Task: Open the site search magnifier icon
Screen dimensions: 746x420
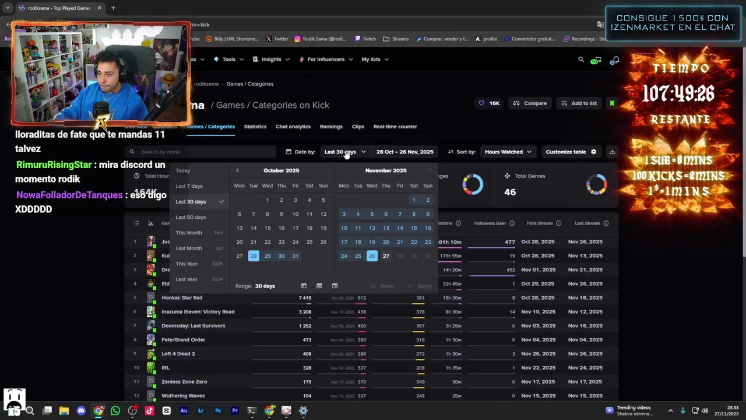Action: point(580,60)
